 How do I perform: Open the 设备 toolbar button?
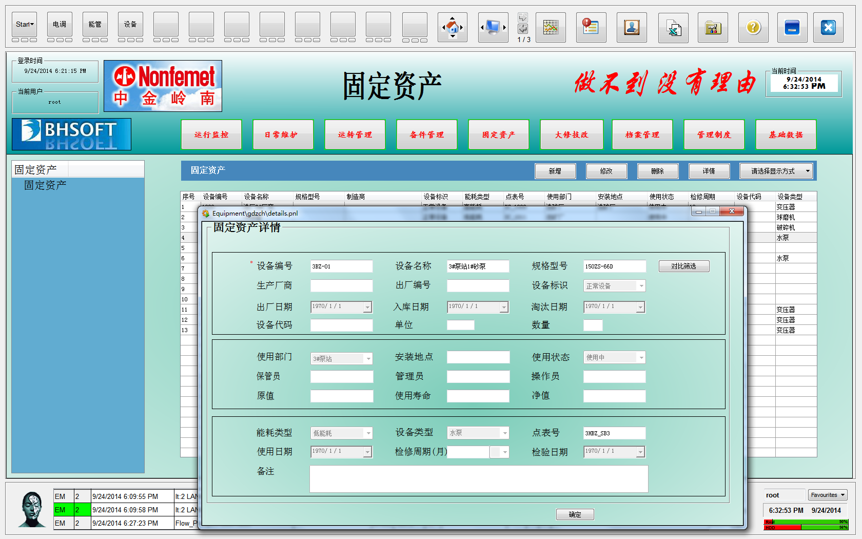click(130, 24)
